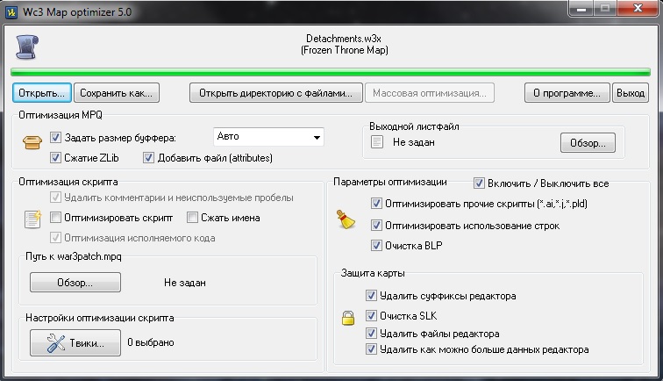663x381 pixels.
Task: Toggle 'Добавить файл (attributes)' checkbox
Action: pyautogui.click(x=148, y=158)
